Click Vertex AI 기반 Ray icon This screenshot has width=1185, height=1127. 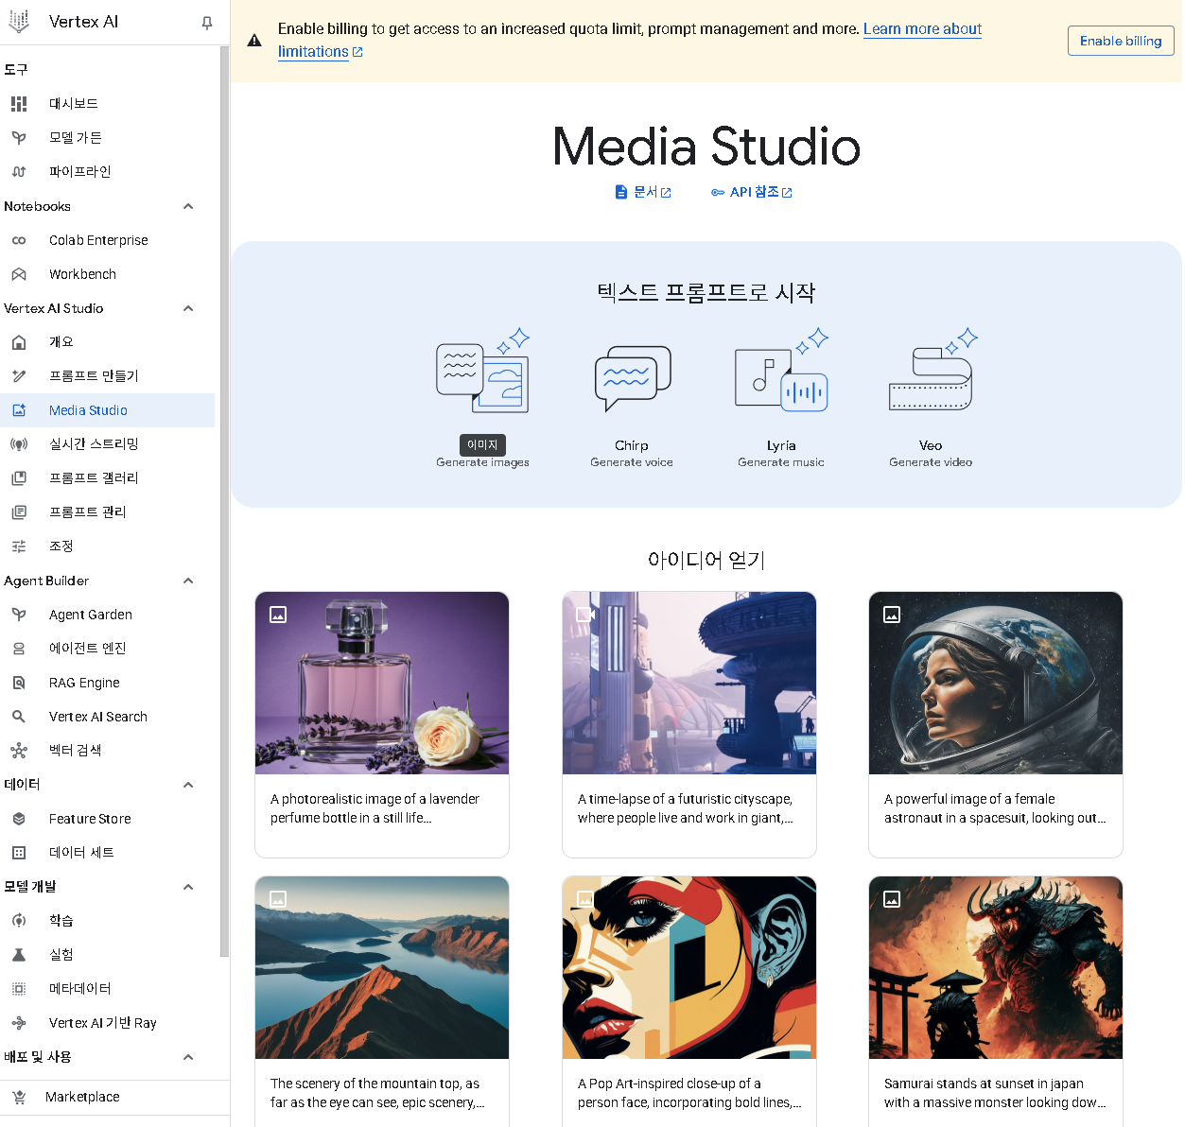pos(19,1023)
